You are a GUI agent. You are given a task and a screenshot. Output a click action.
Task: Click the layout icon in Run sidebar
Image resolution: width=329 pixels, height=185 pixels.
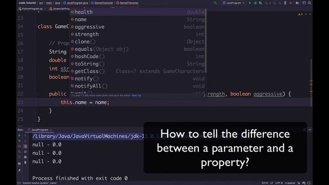tap(20, 163)
